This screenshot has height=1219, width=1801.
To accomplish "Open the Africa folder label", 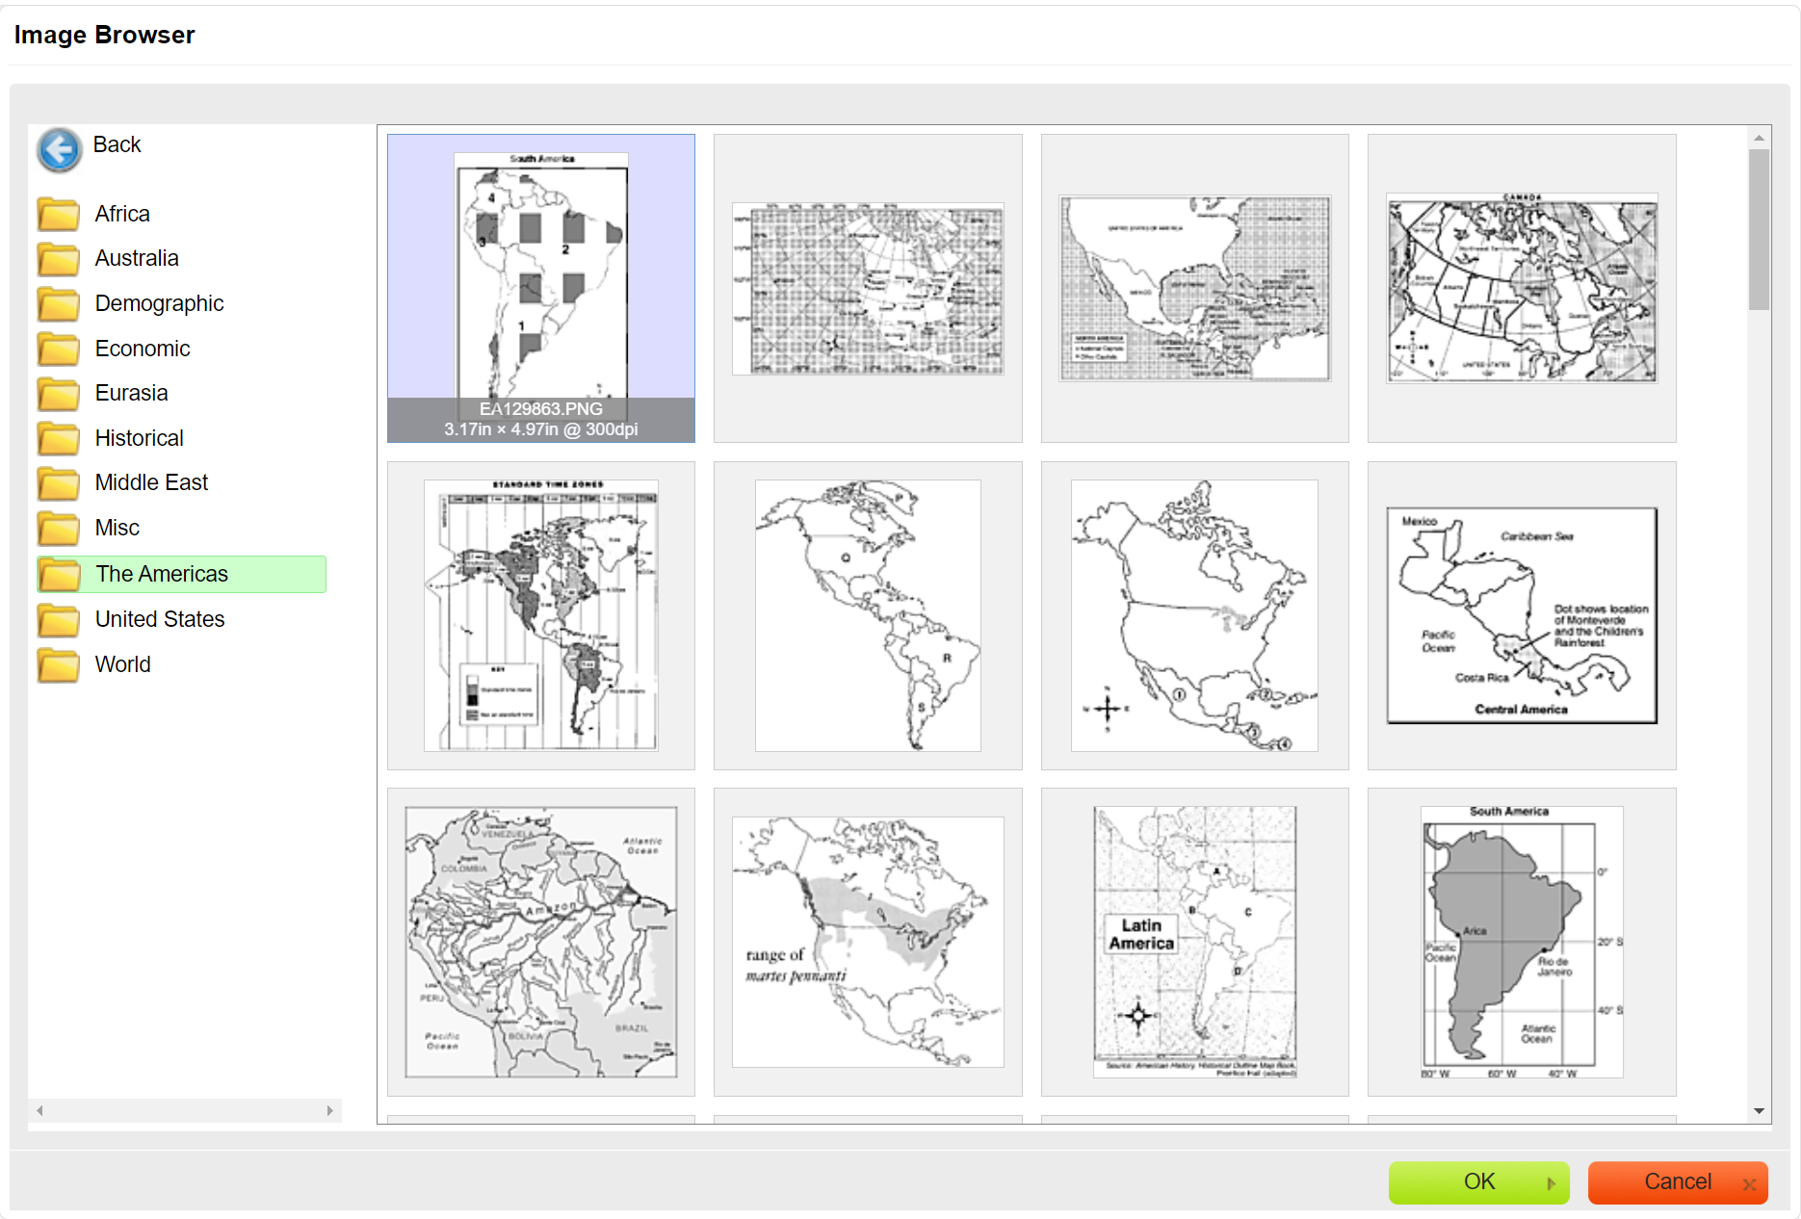I will coord(122,214).
